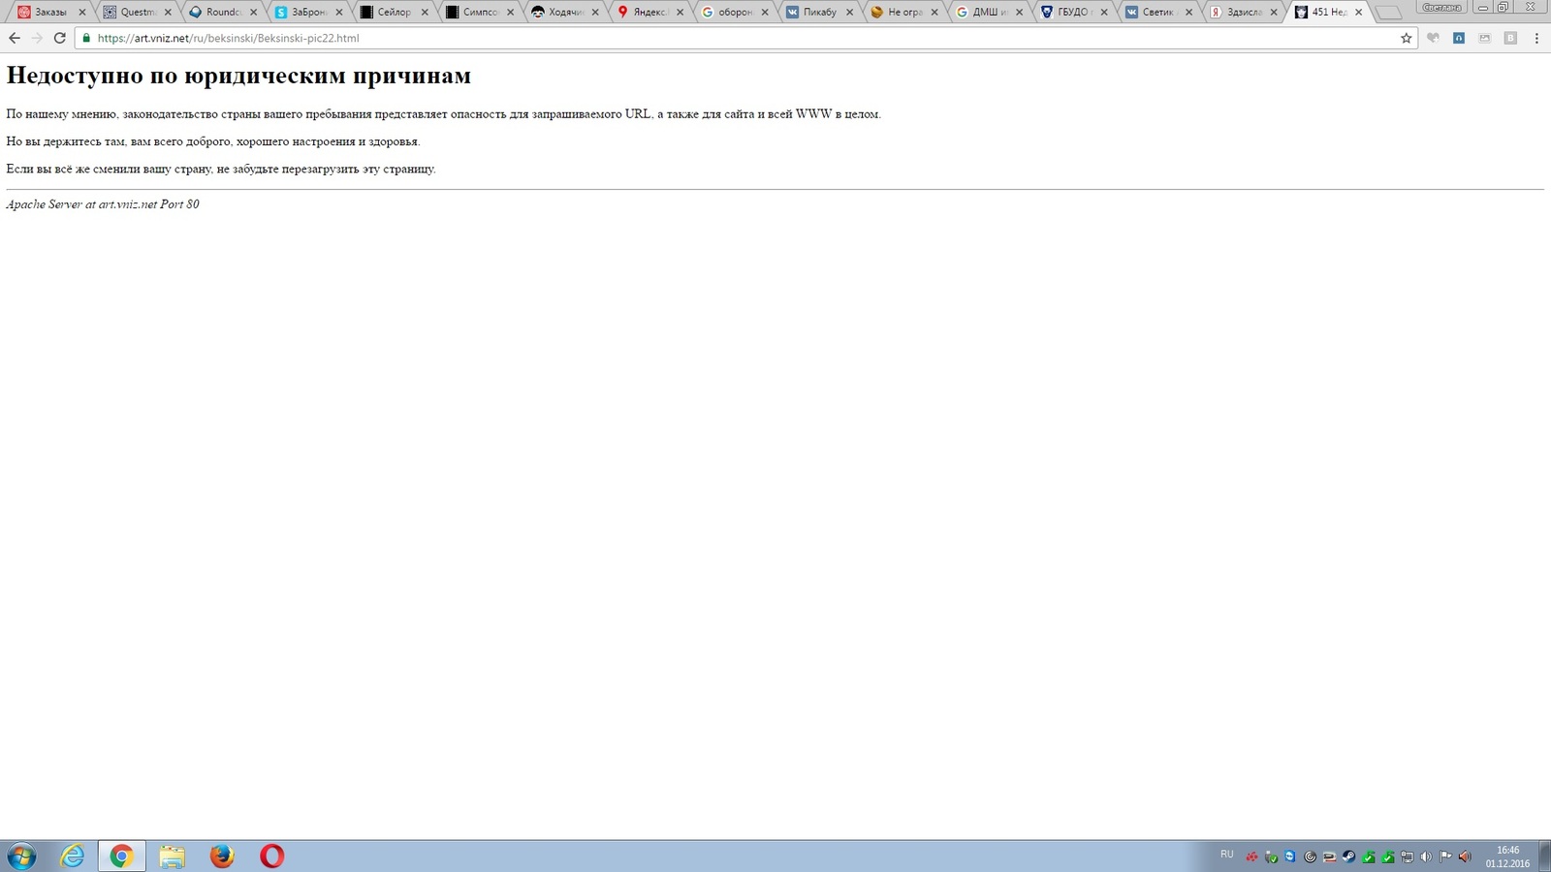Launch Internet Explorer from taskbar
1551x872 pixels.
click(x=72, y=856)
